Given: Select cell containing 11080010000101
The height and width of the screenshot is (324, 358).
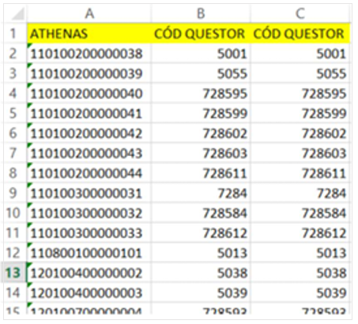Looking at the screenshot, I should pos(89,253).
